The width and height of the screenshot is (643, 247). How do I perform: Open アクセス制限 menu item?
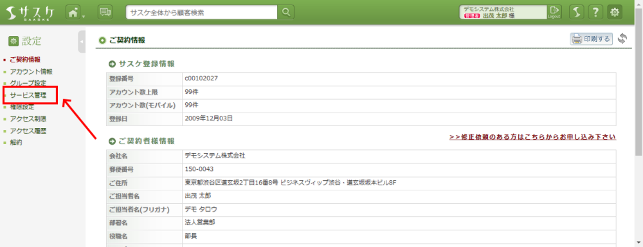28,119
